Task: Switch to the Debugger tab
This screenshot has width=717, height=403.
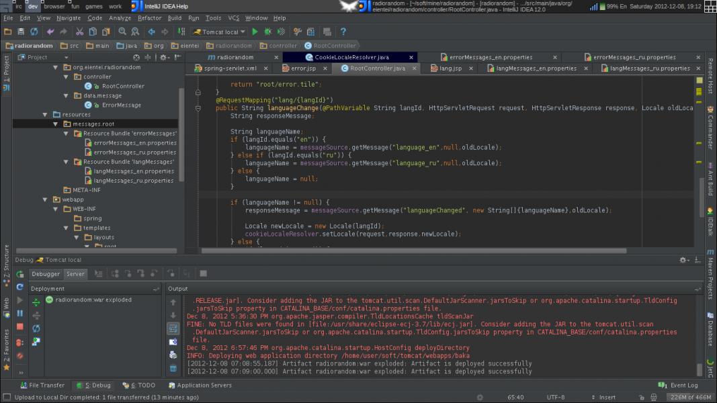Action: pos(46,273)
